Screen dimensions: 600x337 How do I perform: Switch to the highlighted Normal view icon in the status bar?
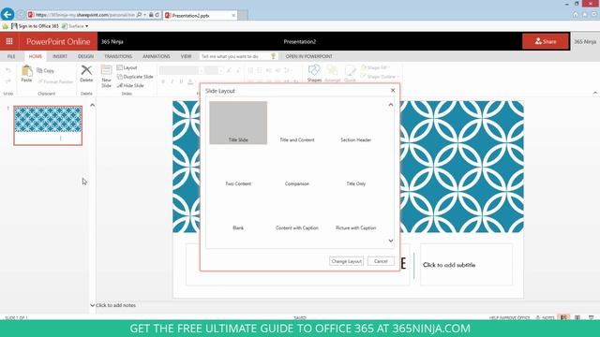tap(564, 317)
